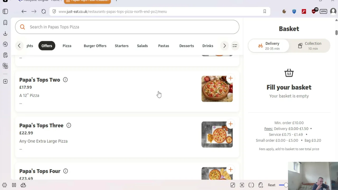Reload the Just Eat page
The height and width of the screenshot is (190, 338).
point(44,11)
